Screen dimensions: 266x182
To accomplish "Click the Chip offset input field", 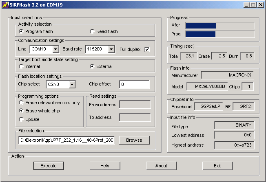I will [x=134, y=84].
